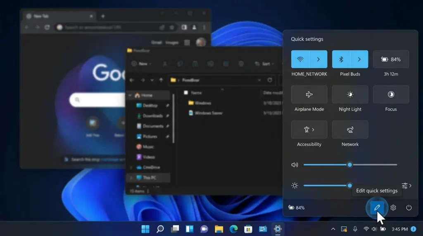Click Delete icon in File Explorer toolbar

241,64
